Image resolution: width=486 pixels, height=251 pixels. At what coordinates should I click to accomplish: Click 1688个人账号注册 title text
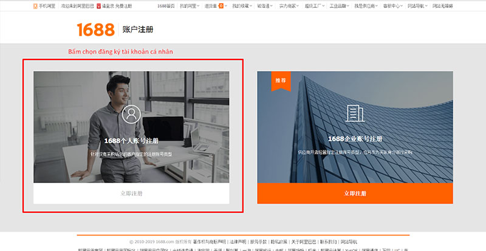[131, 141]
